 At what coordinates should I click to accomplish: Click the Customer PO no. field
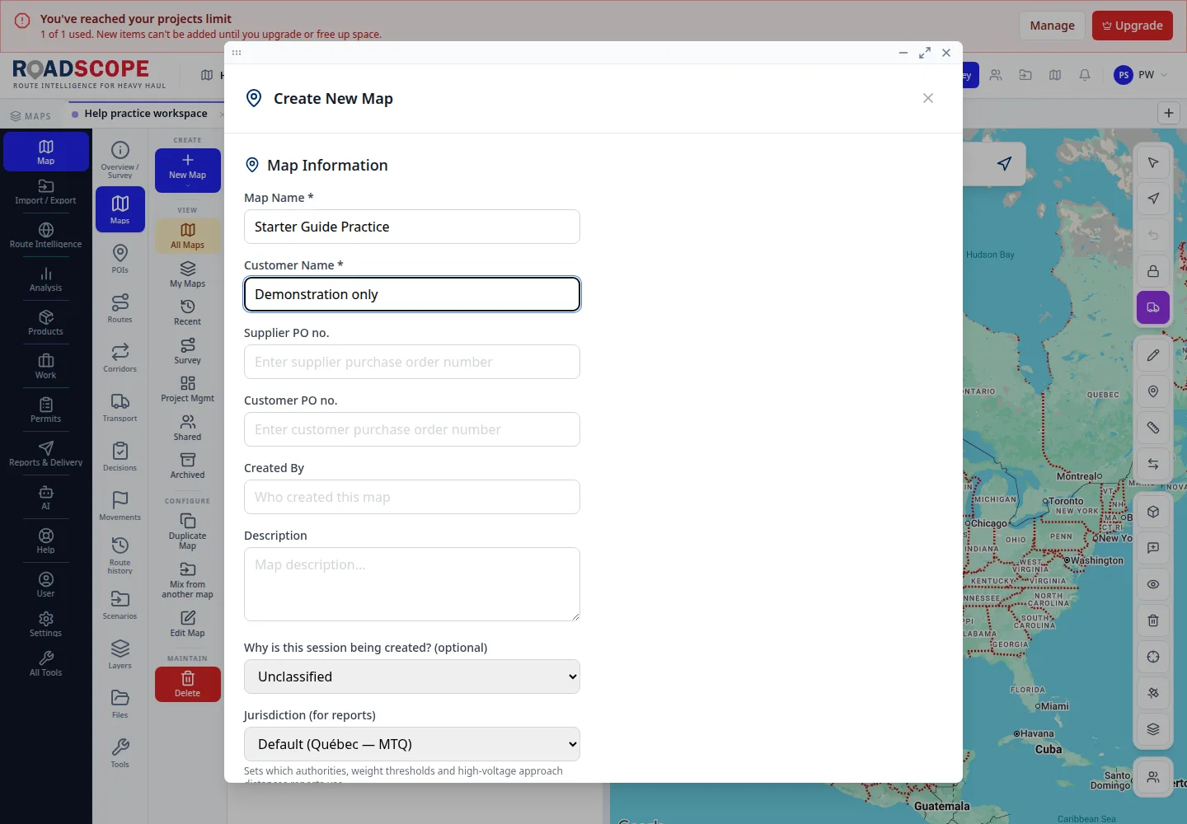coord(412,429)
